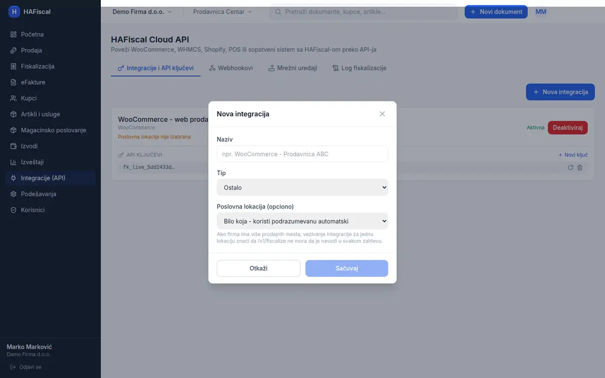This screenshot has width=605, height=378.
Task: Focus the document search field
Action: (x=364, y=12)
